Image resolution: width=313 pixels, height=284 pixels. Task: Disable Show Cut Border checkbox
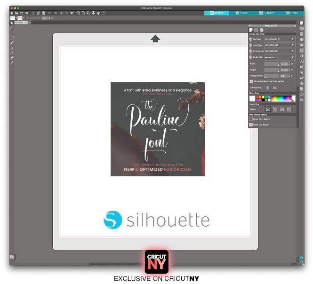click(251, 125)
